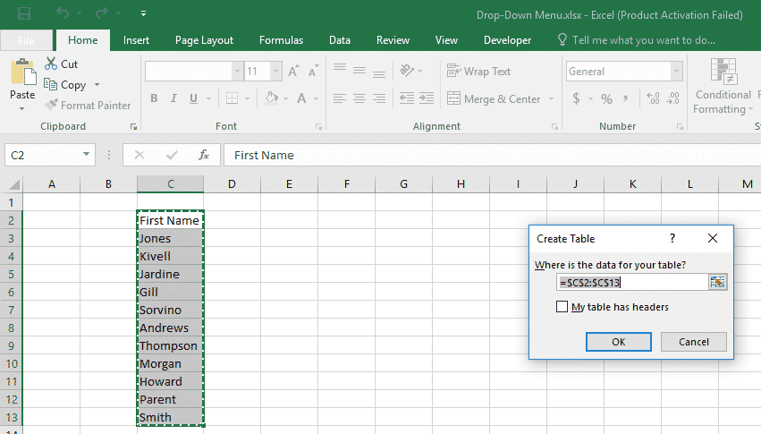Click the Cut scissors icon
The image size is (761, 434).
pyautogui.click(x=51, y=64)
